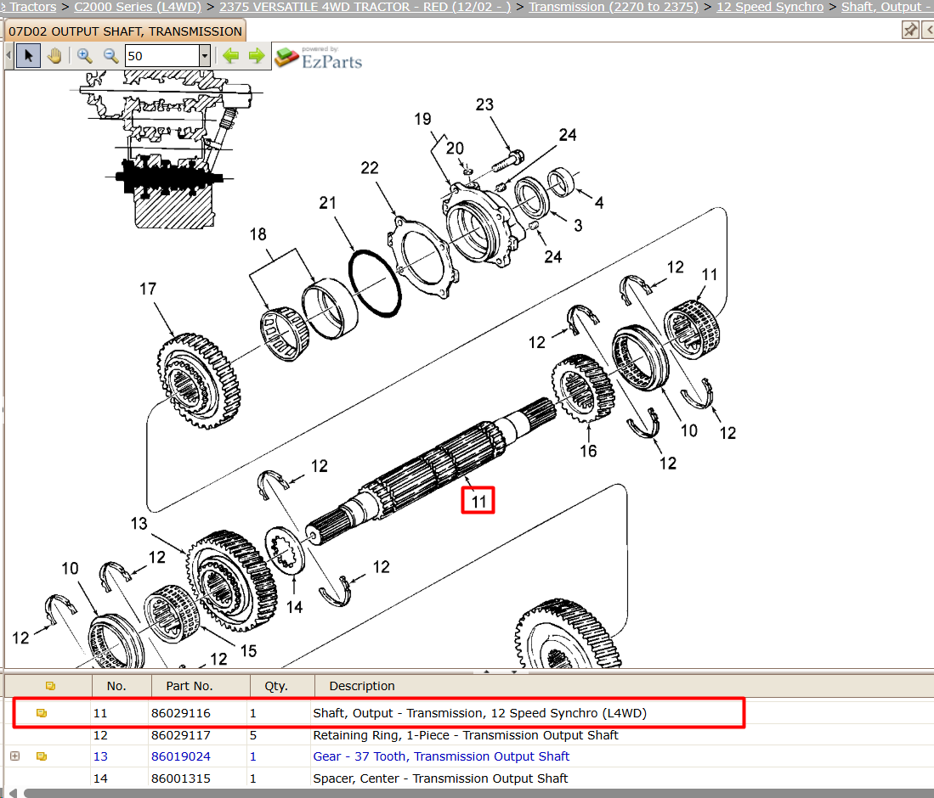Click the zoom value field showing 50
Image resolution: width=934 pixels, height=798 pixels.
(x=162, y=56)
